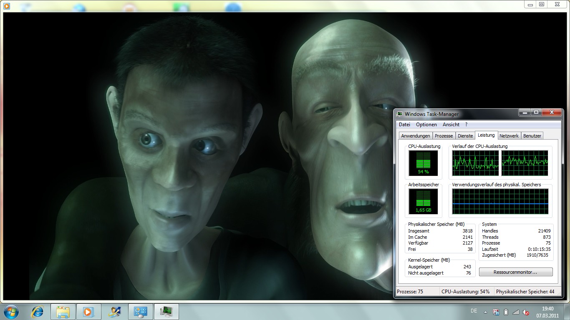The image size is (570, 320).
Task: Click the Show Desktop strip beside clock
Action: (567, 312)
